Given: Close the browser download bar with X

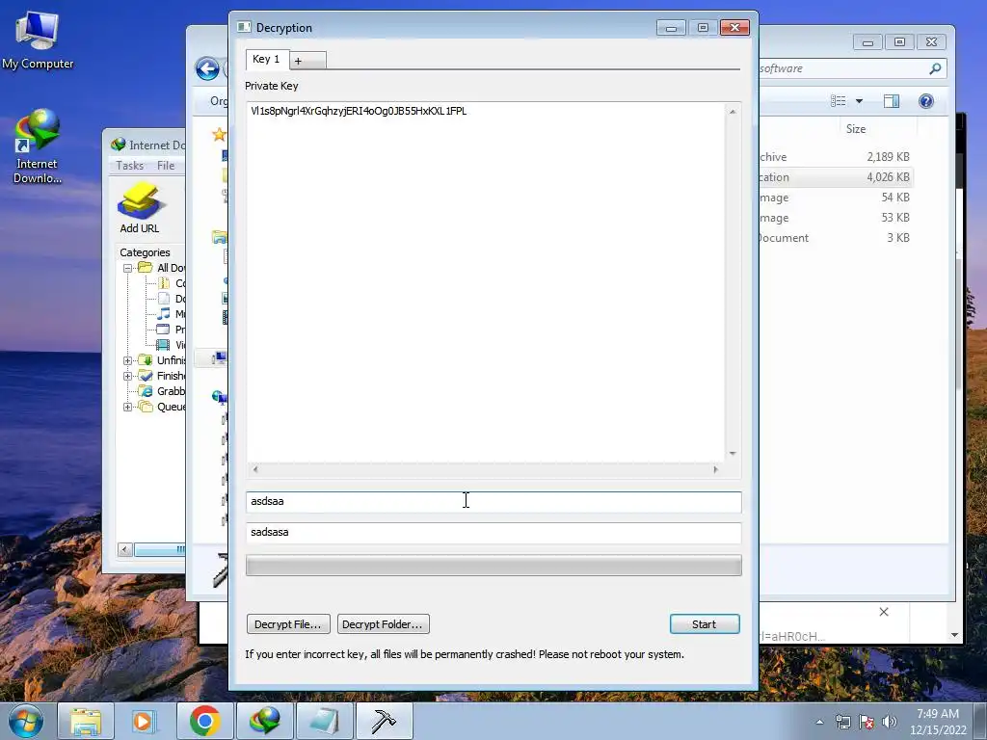Looking at the screenshot, I should click(884, 612).
